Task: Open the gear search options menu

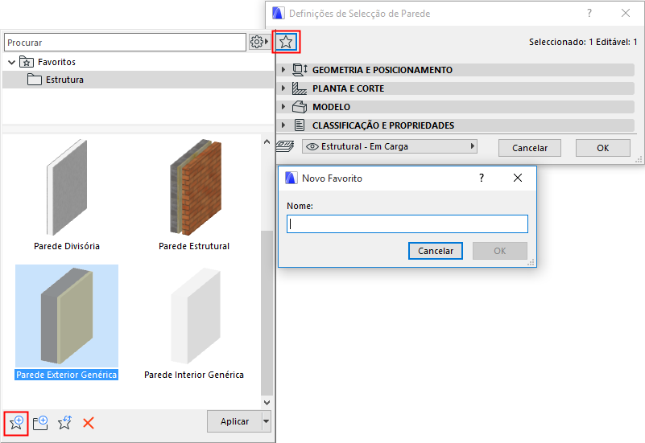Action: tap(259, 42)
